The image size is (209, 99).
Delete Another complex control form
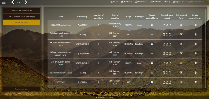coord(196,34)
